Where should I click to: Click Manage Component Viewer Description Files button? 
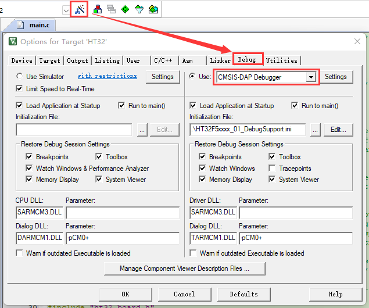(x=184, y=268)
